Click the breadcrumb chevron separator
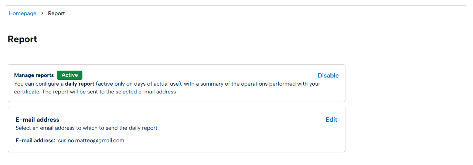The width and height of the screenshot is (473, 165). [42, 13]
